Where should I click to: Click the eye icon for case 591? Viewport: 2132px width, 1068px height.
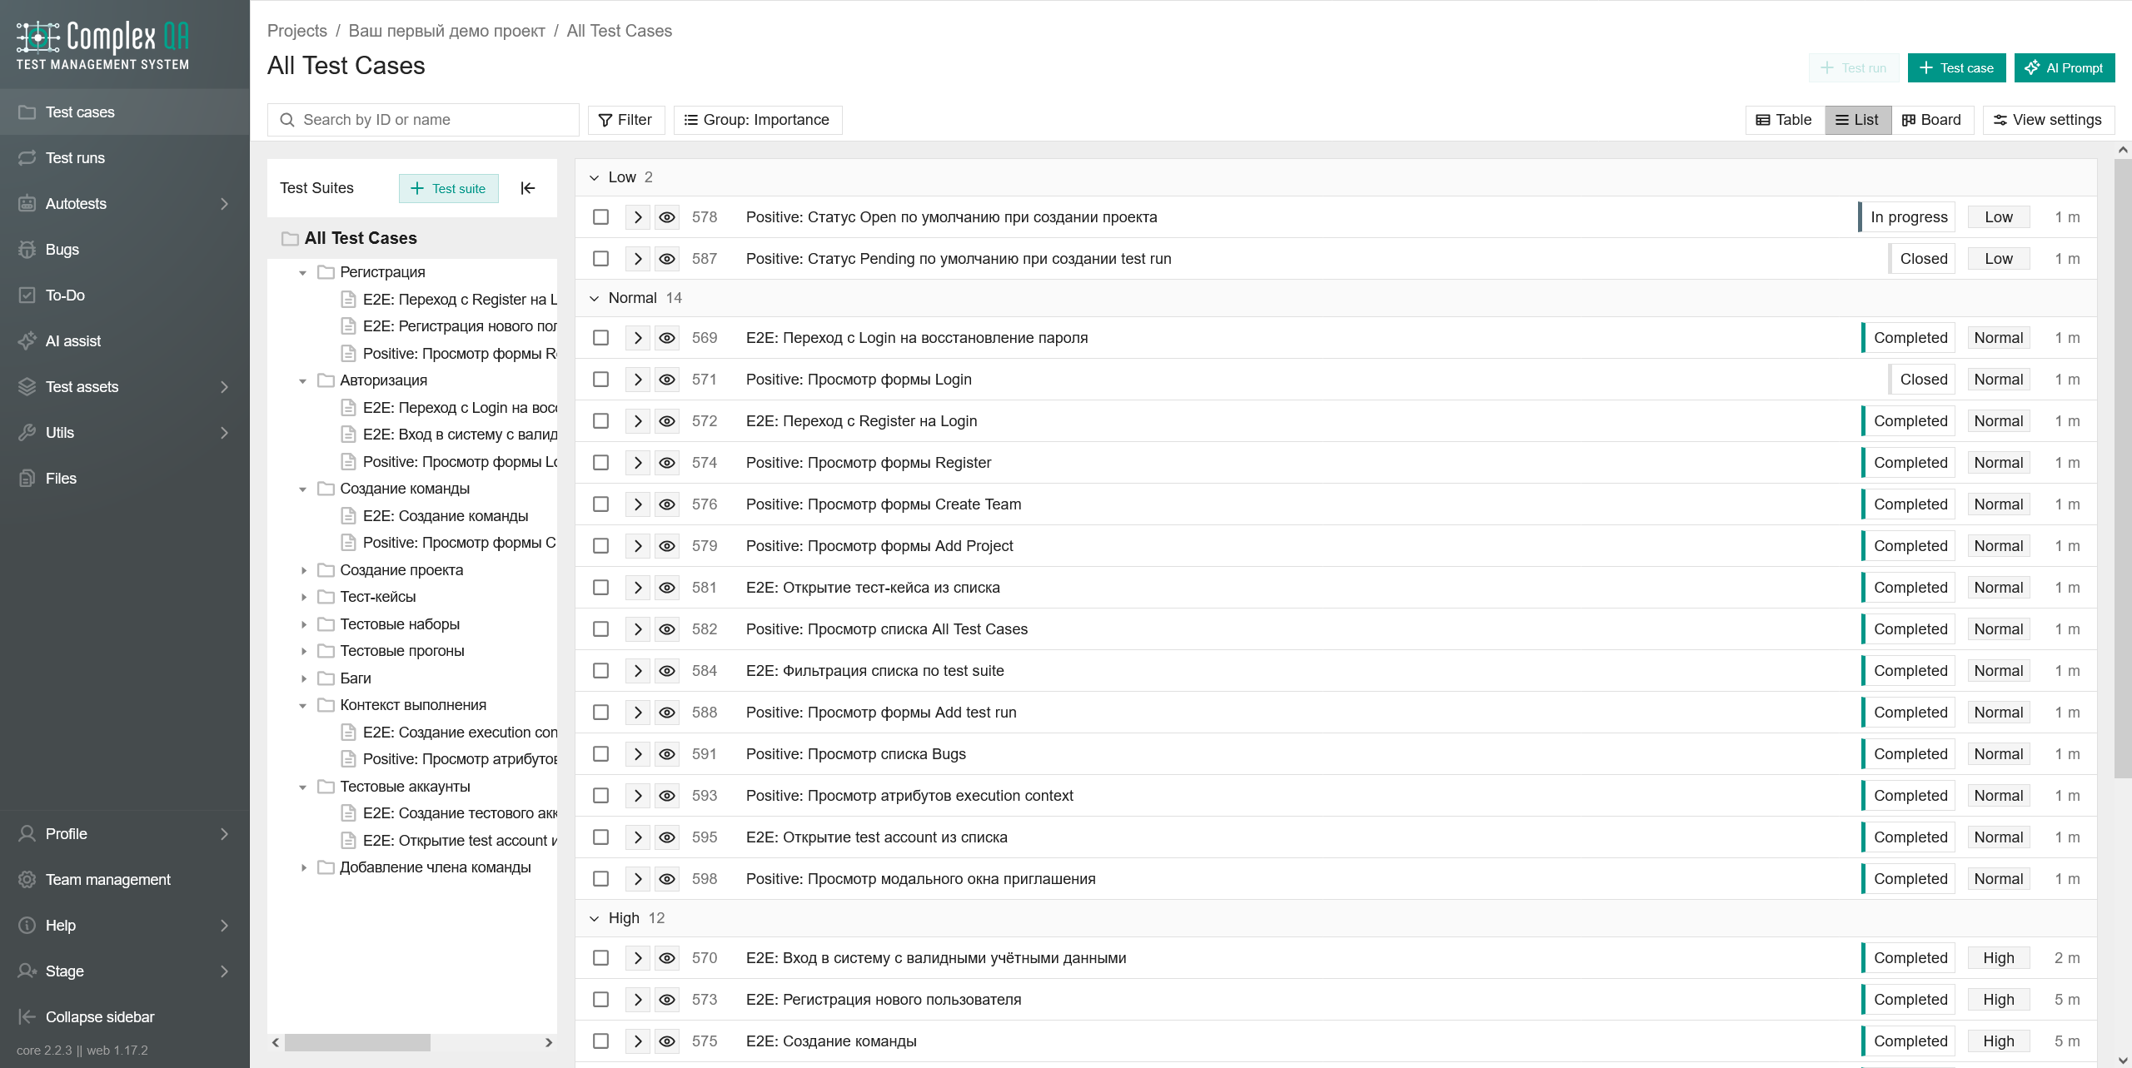point(667,754)
